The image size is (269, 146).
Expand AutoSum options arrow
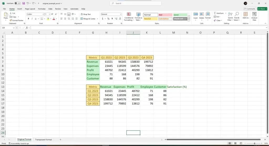point(226,13)
